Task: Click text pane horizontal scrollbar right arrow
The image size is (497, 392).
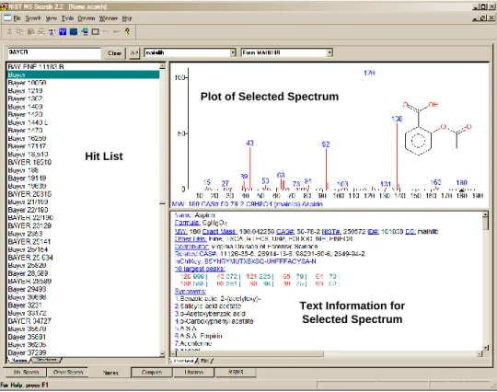Action: 480,353
